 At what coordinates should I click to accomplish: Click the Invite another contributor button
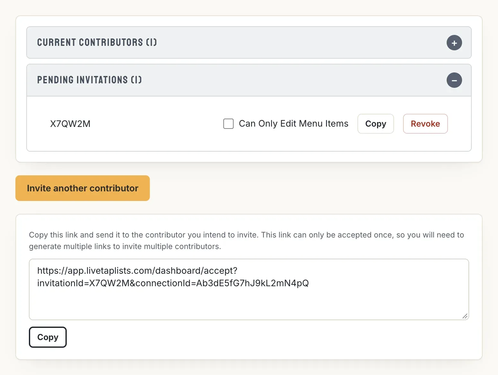pyautogui.click(x=82, y=188)
